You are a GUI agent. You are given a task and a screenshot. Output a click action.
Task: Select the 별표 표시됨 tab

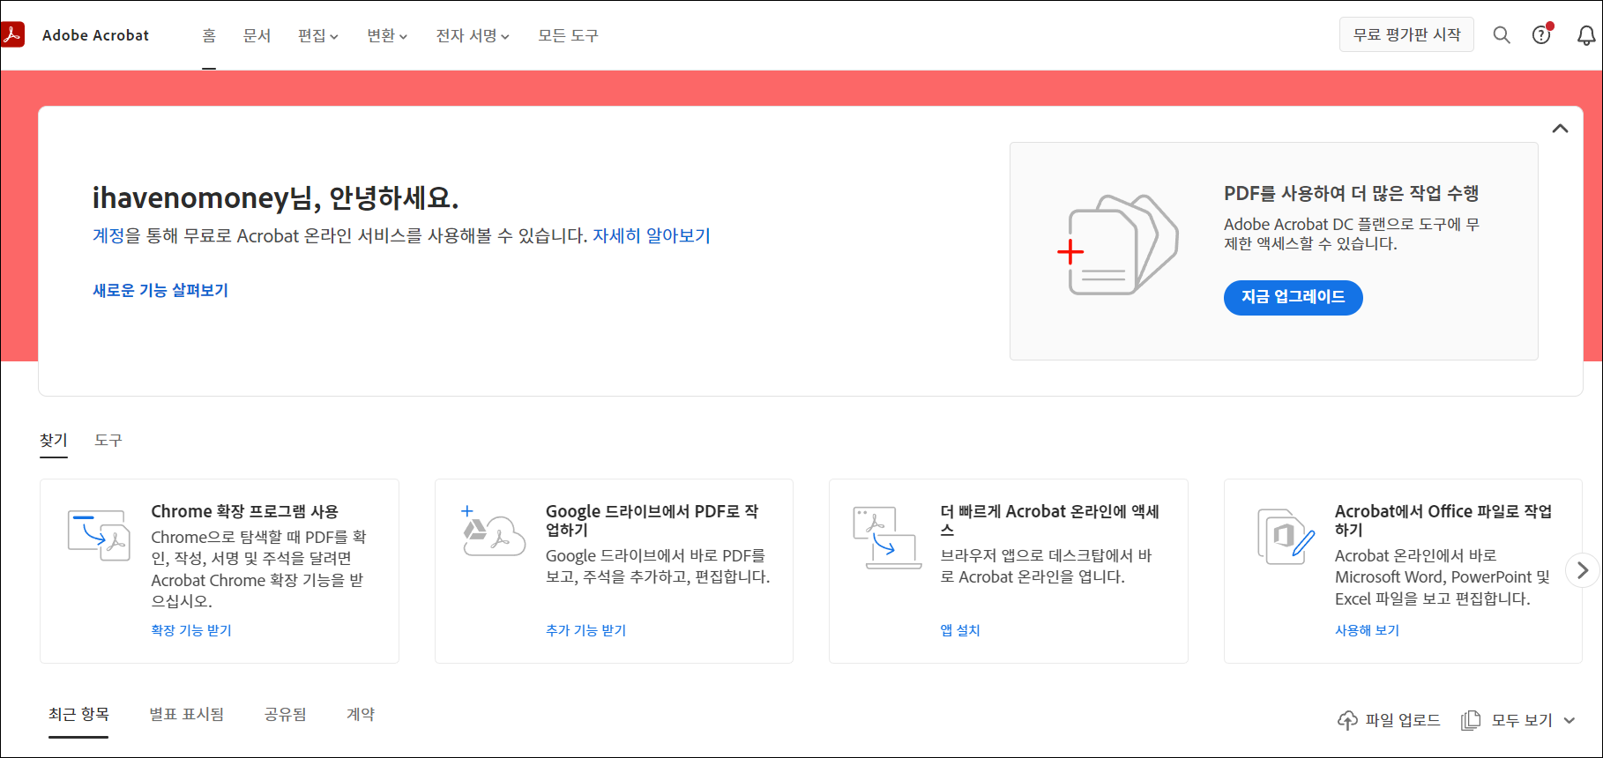pyautogui.click(x=186, y=714)
